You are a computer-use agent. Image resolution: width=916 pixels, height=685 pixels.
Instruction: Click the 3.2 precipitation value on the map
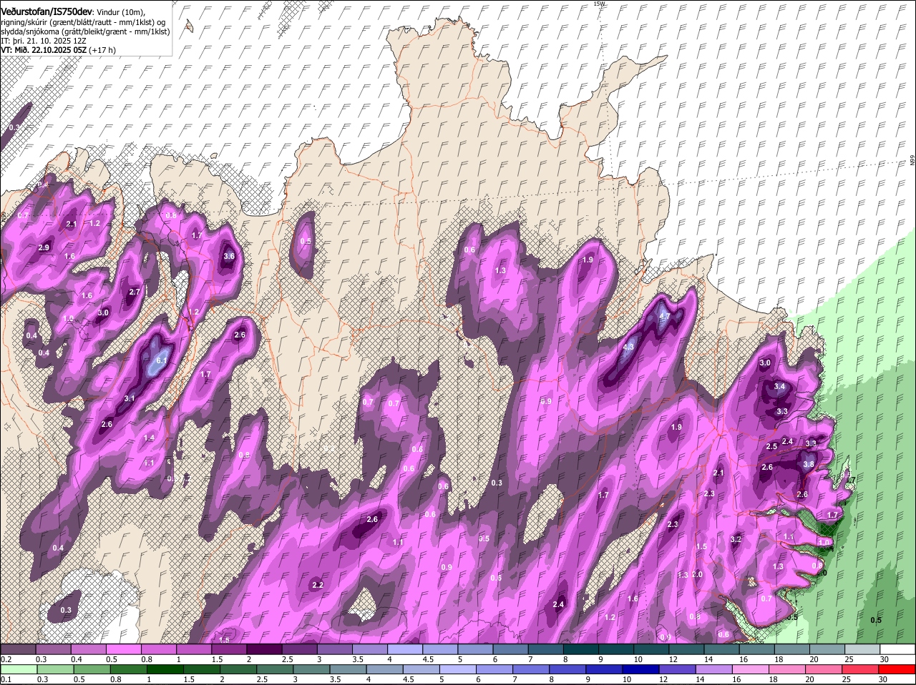[736, 539]
